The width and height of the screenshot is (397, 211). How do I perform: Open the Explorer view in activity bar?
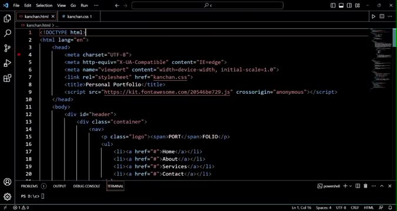click(x=8, y=18)
